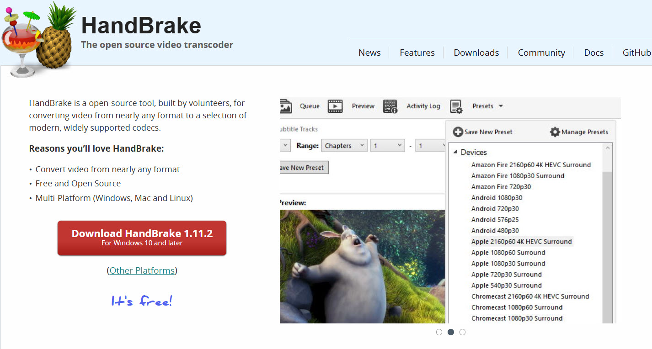Select Android 576p25 preset

point(495,220)
